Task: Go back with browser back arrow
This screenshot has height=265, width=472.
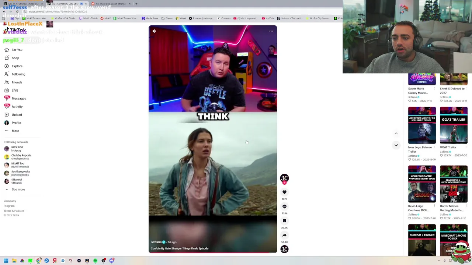Action: click(4, 11)
